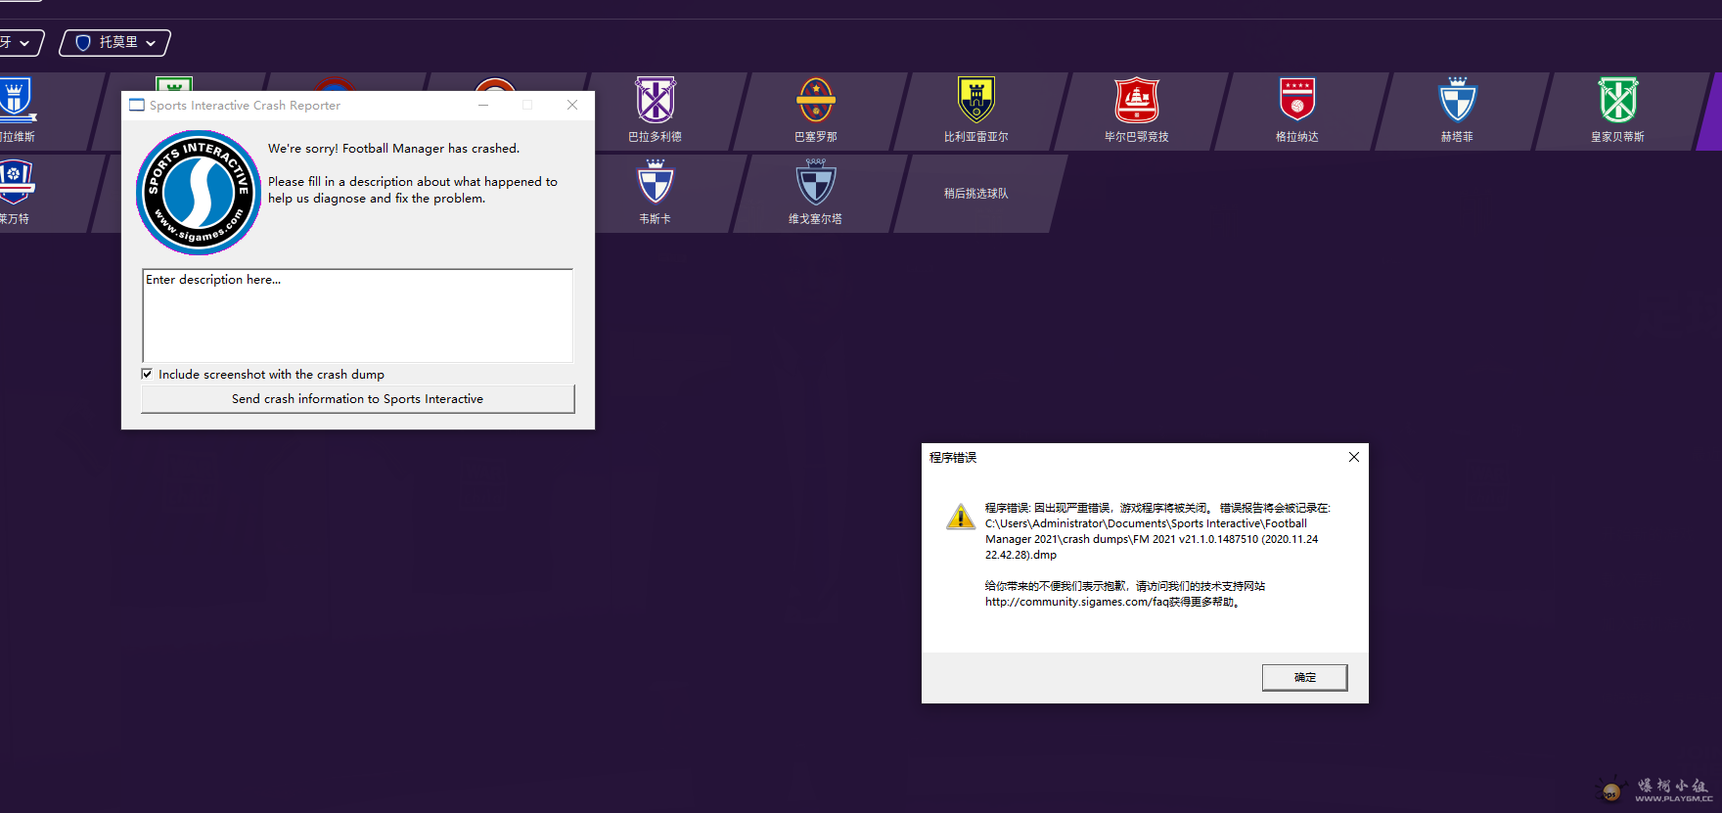Click "We're sorry! Football Manager has crashed." text
This screenshot has width=1722, height=813.
click(394, 149)
